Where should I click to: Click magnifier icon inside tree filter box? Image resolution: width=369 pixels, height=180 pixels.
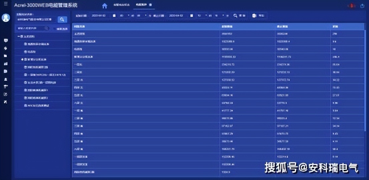[46, 28]
